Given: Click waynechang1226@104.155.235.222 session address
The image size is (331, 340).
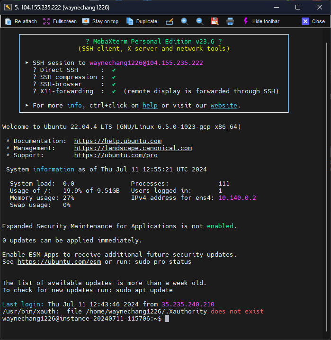Looking at the screenshot, I should (146, 63).
